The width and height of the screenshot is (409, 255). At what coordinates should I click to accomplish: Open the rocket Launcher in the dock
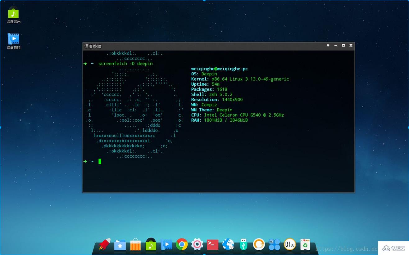[105, 244]
